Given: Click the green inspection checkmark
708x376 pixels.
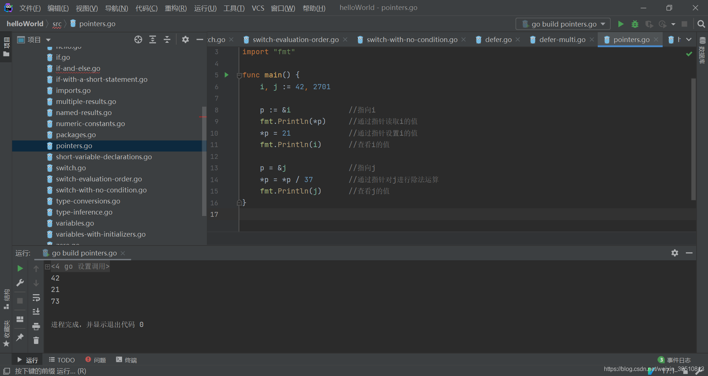Looking at the screenshot, I should 689,54.
